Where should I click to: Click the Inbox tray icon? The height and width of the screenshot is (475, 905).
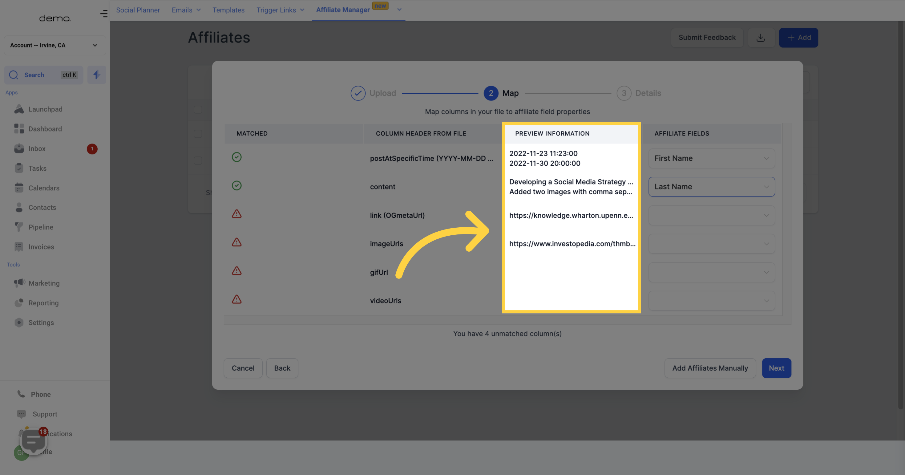point(19,148)
